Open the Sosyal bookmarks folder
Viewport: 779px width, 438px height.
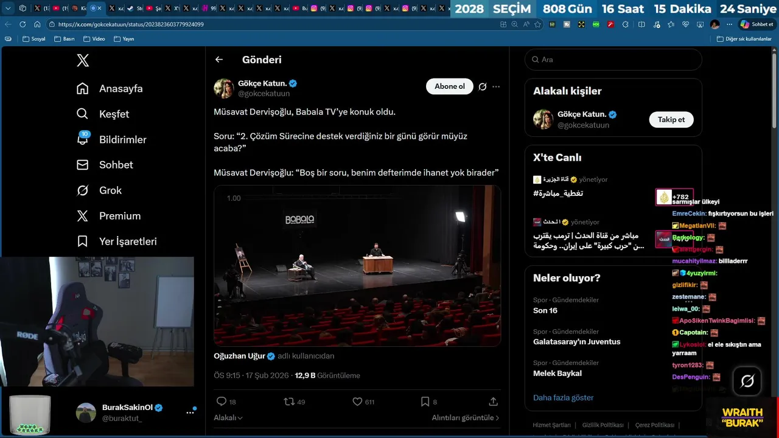click(34, 39)
